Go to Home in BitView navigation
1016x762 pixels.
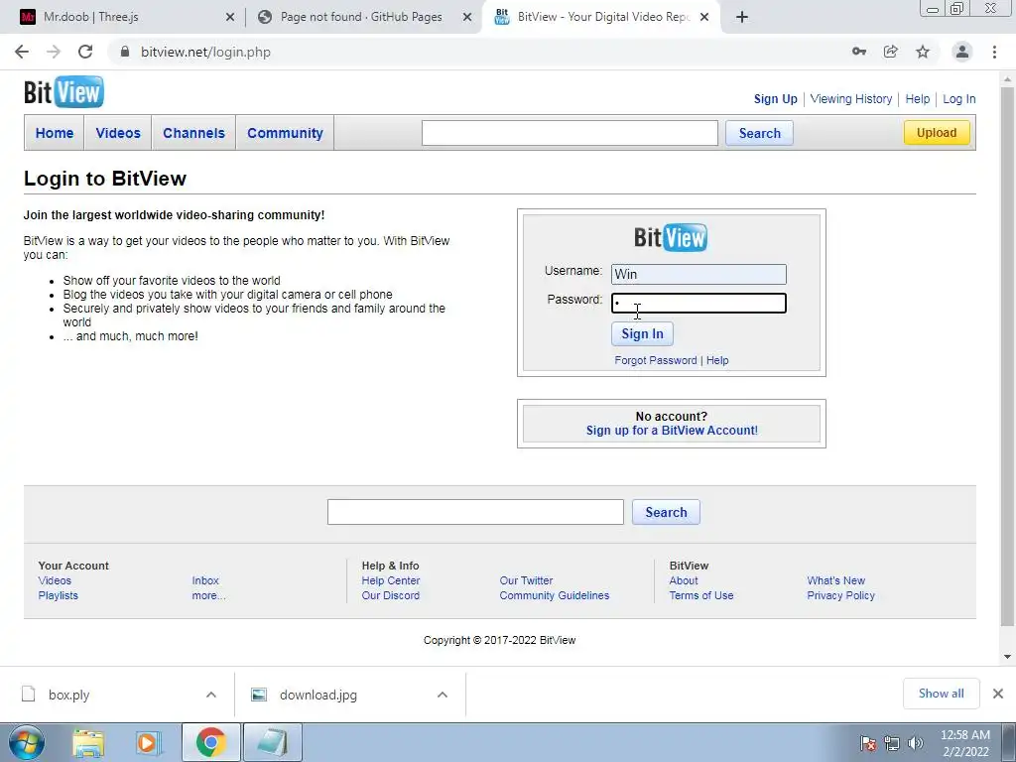(55, 133)
